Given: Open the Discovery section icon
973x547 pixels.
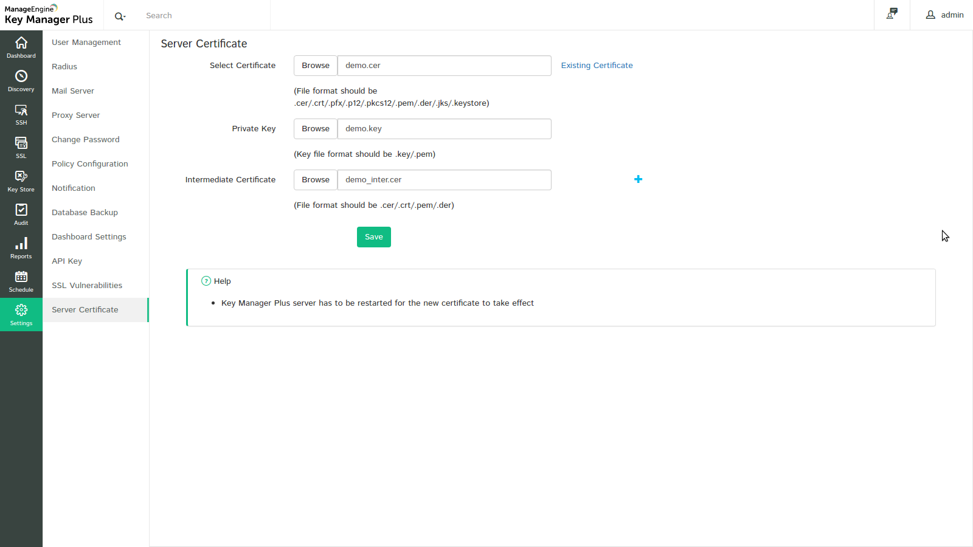Looking at the screenshot, I should [21, 76].
